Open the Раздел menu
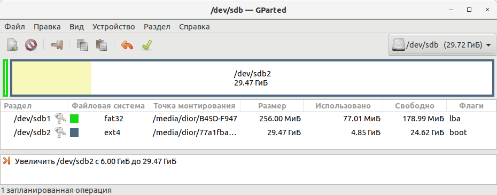The width and height of the screenshot is (497, 195). [x=157, y=27]
